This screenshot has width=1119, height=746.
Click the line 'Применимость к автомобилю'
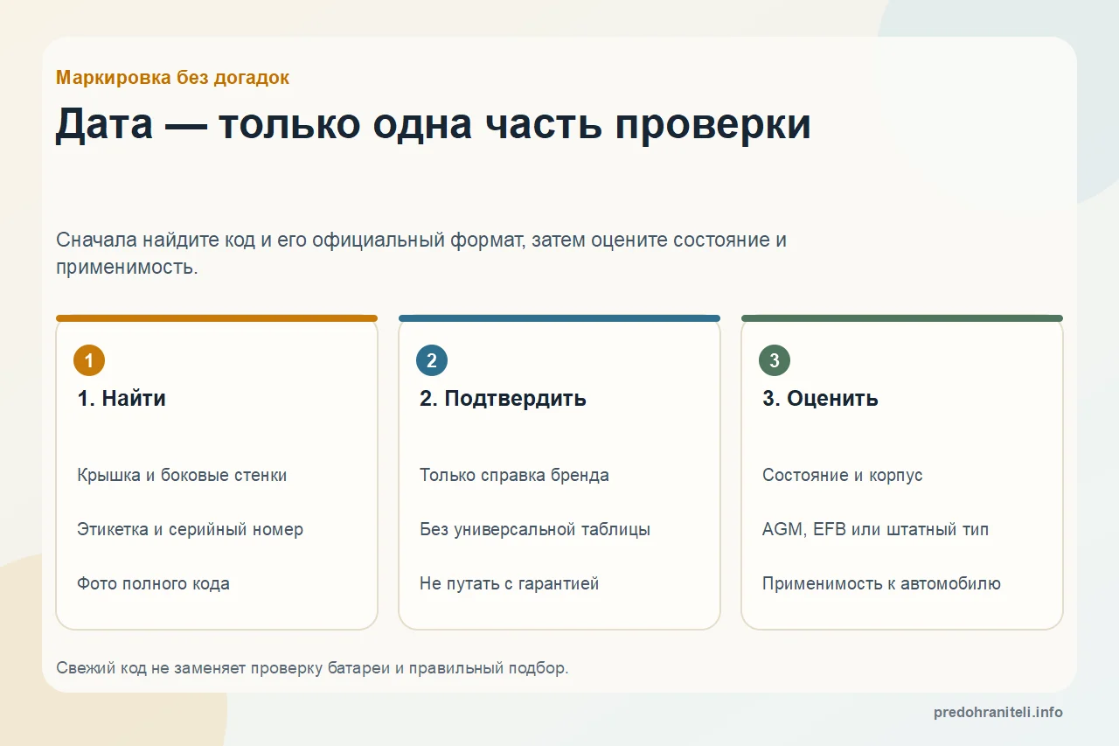881,583
